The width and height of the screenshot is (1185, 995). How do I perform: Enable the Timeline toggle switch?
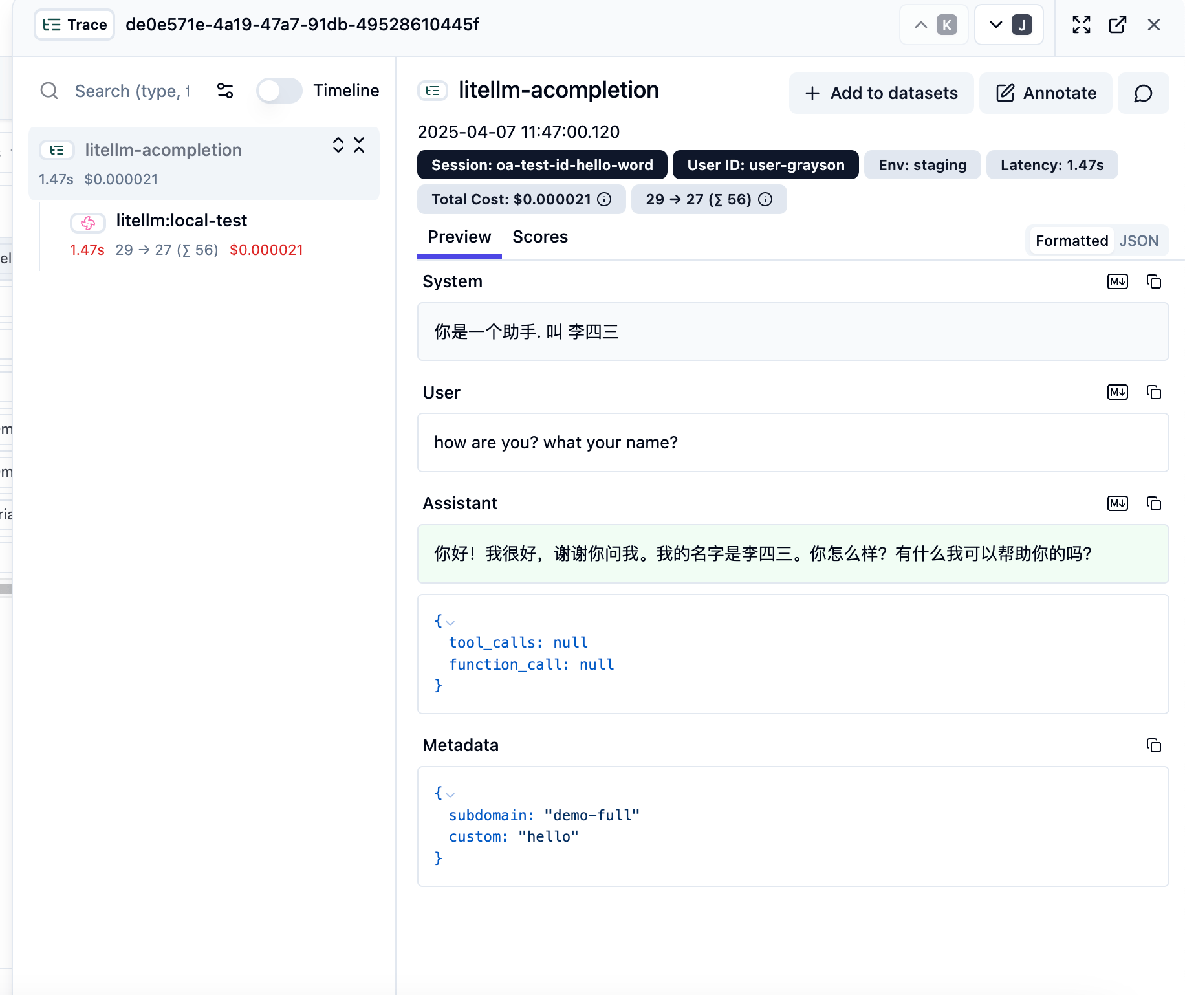coord(279,91)
